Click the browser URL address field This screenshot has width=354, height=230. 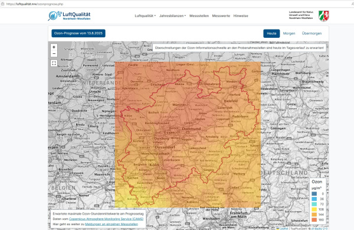[176, 4]
